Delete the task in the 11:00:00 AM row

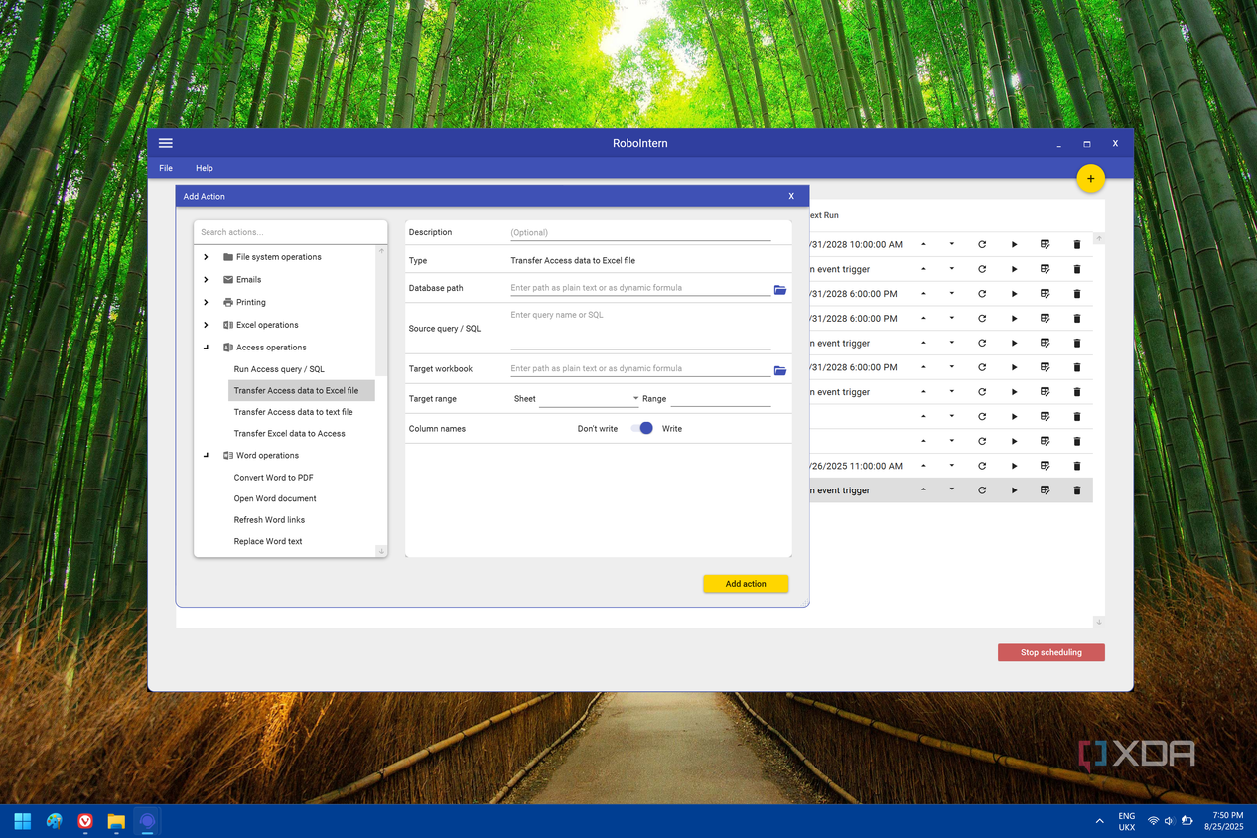point(1077,466)
